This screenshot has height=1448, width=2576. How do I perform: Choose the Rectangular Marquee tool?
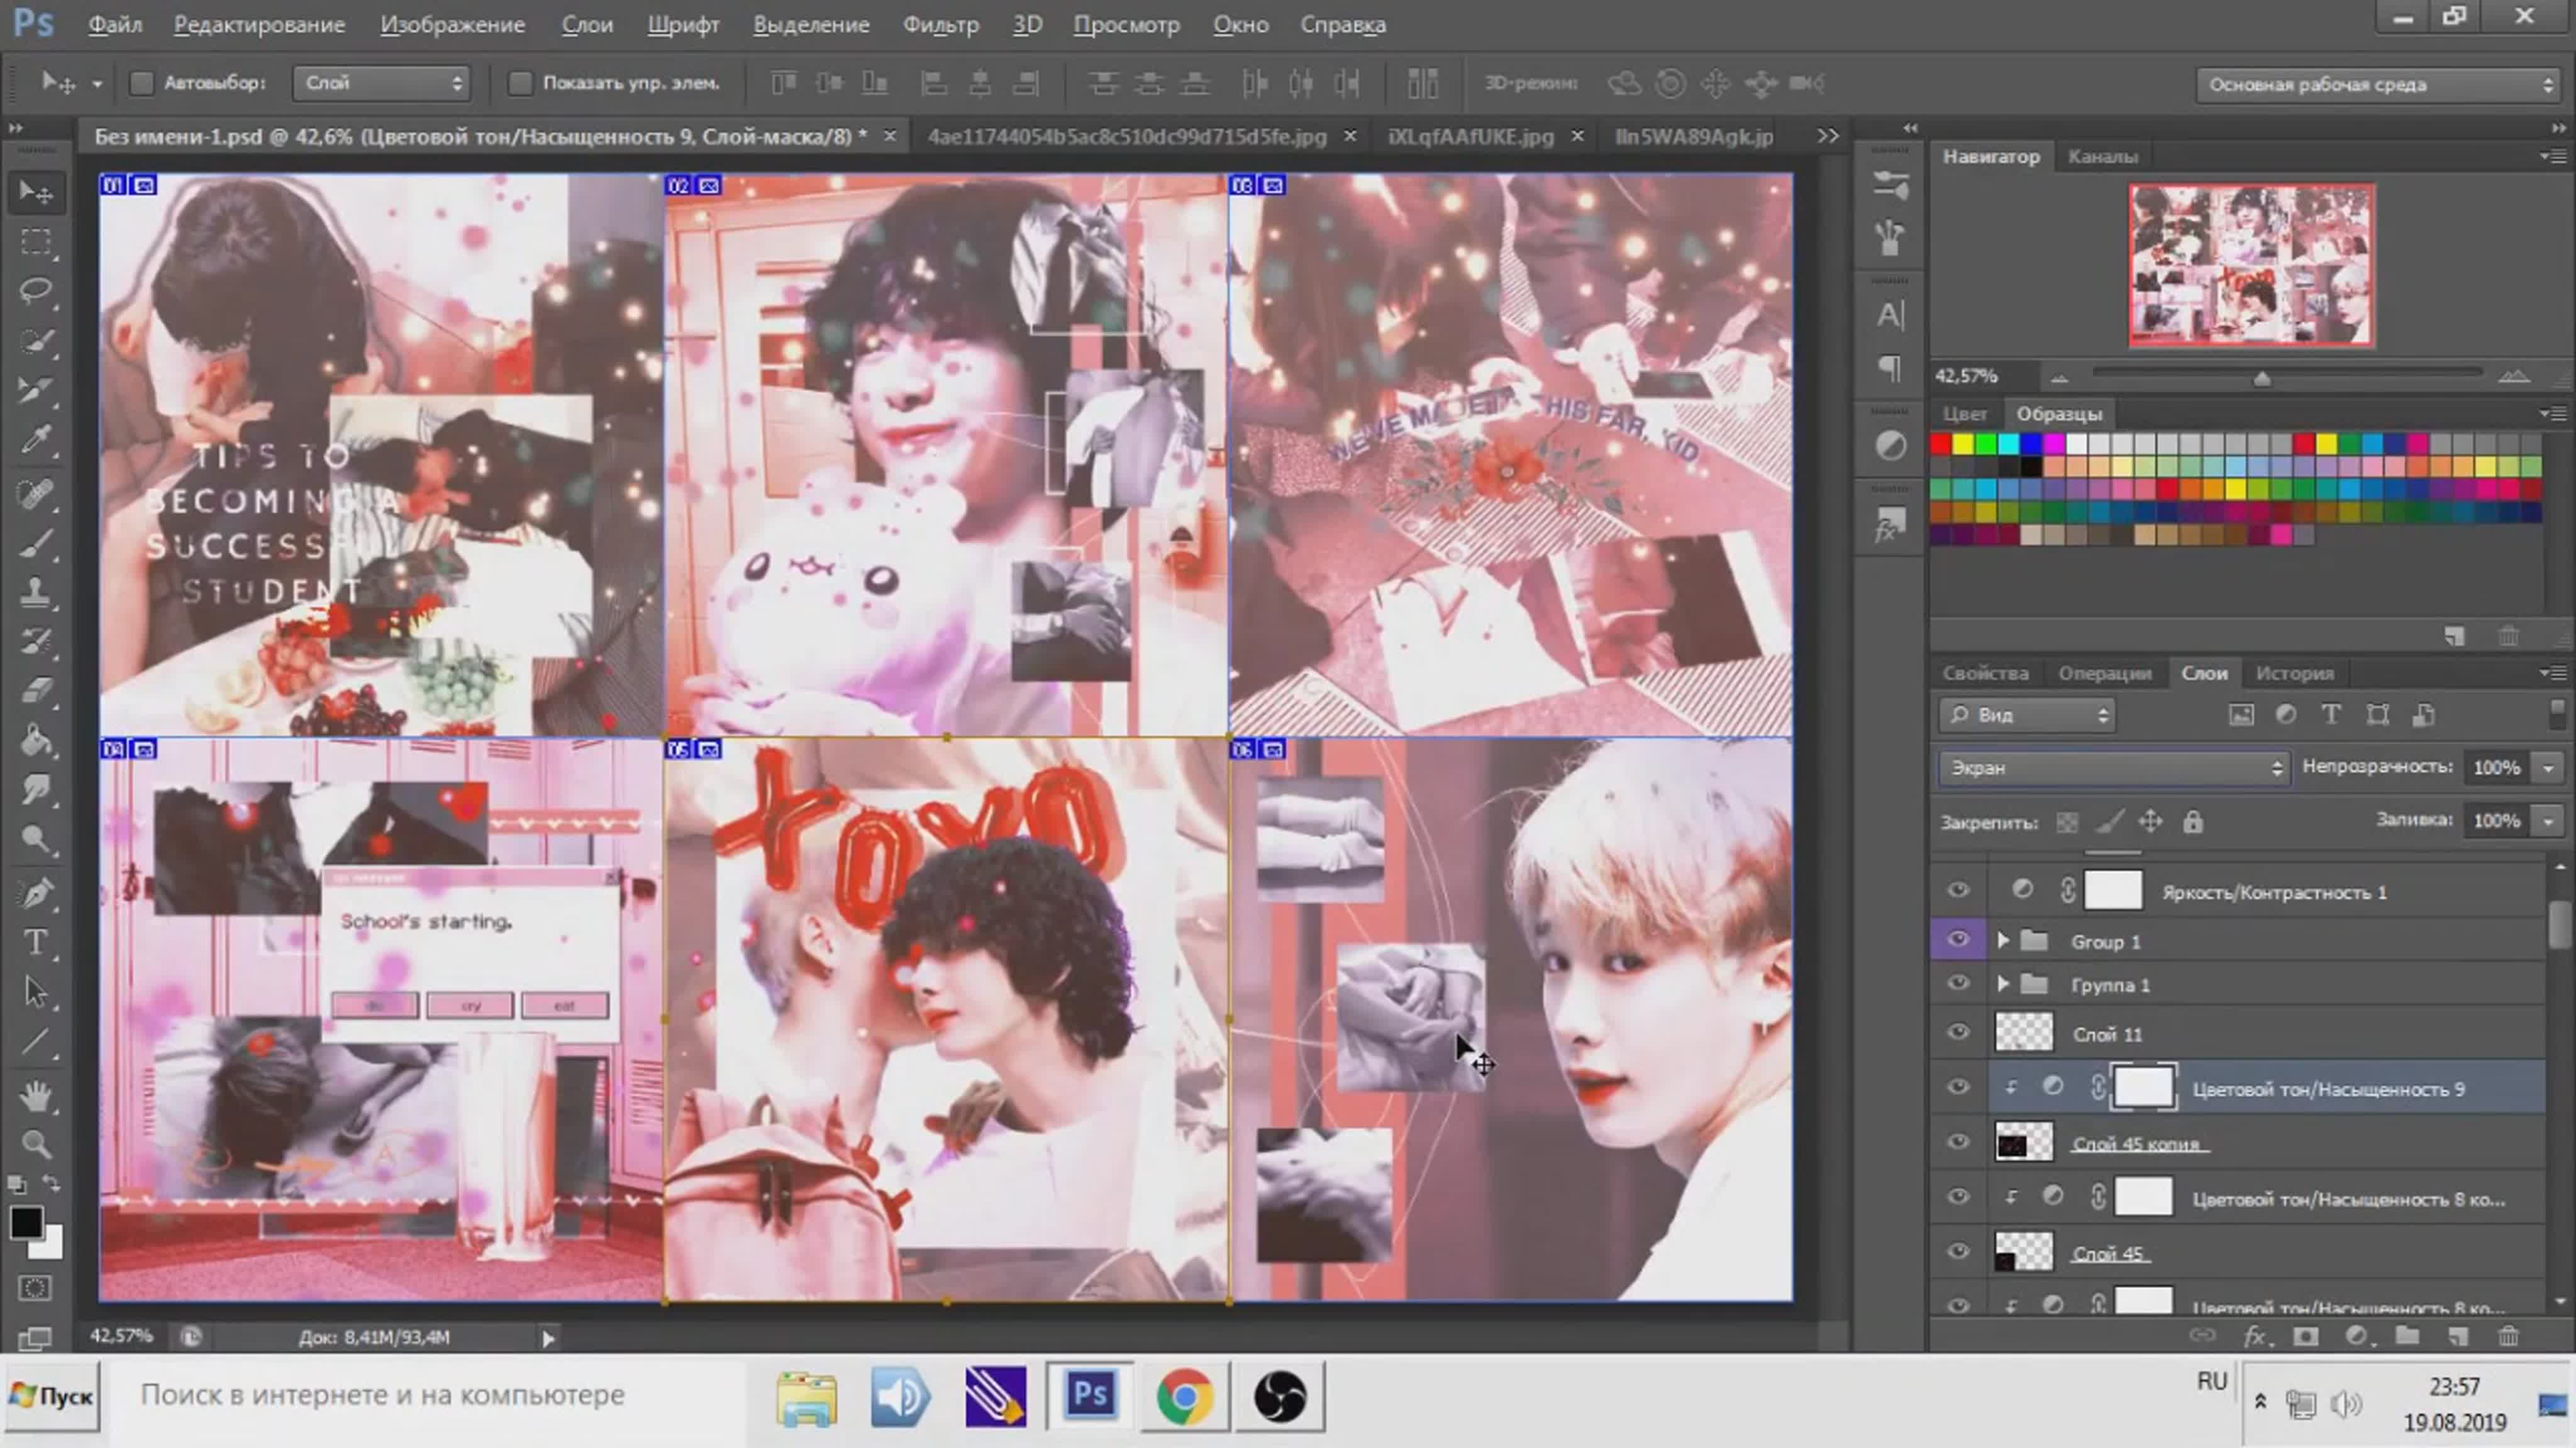[36, 242]
